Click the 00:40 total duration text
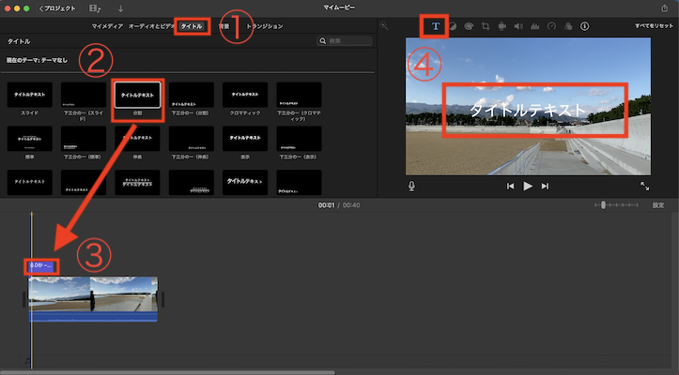The width and height of the screenshot is (679, 375). [351, 205]
